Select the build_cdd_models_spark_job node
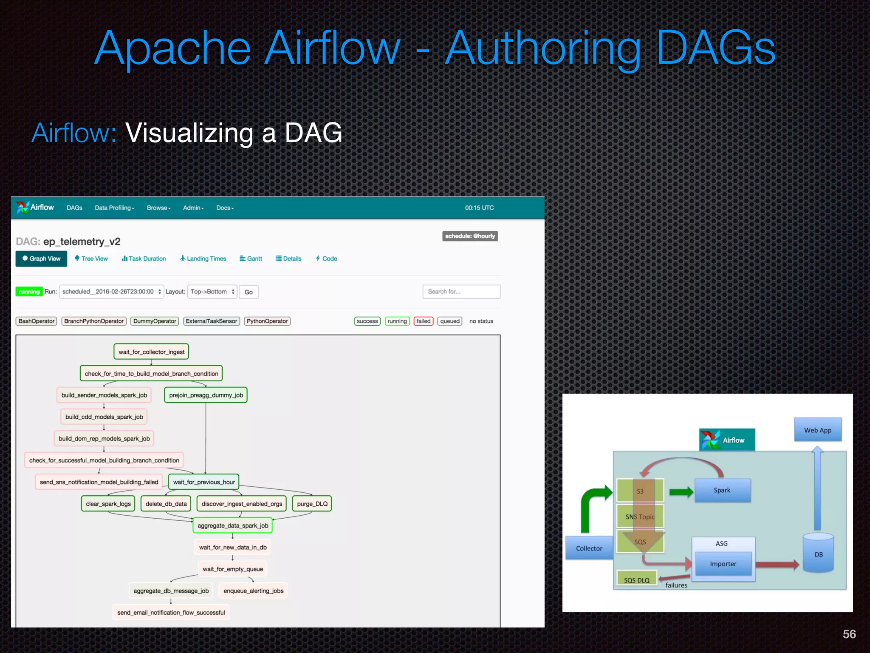This screenshot has height=653, width=870. tap(104, 417)
